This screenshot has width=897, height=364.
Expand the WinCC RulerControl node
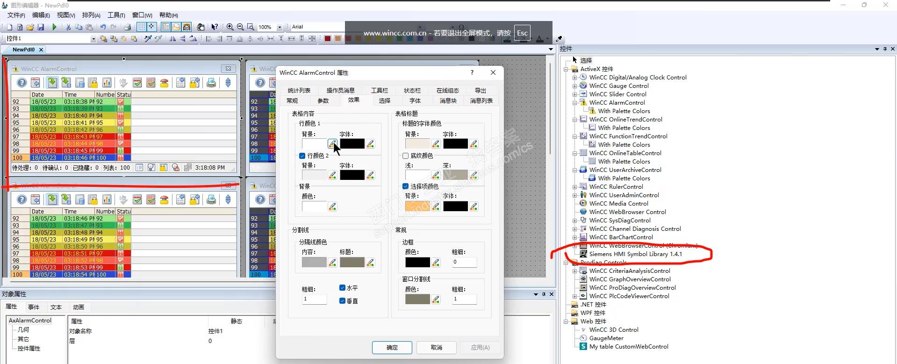[575, 187]
